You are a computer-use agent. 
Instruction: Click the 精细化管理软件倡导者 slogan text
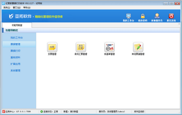click(49, 17)
